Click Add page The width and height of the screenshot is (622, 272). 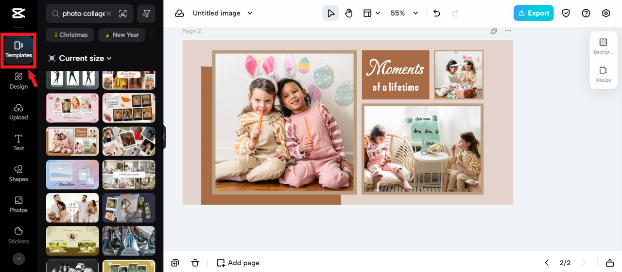238,263
